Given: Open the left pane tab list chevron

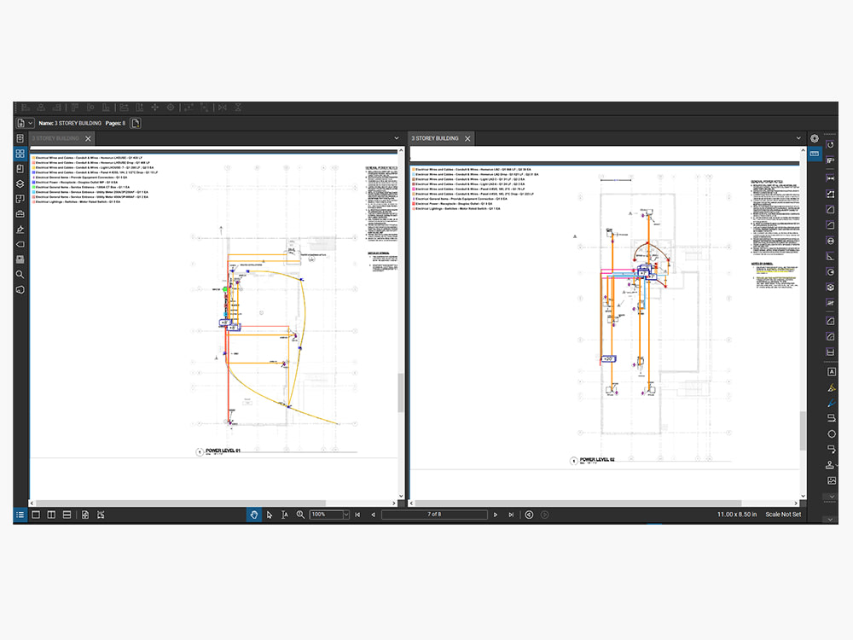Looking at the screenshot, I should tap(396, 138).
